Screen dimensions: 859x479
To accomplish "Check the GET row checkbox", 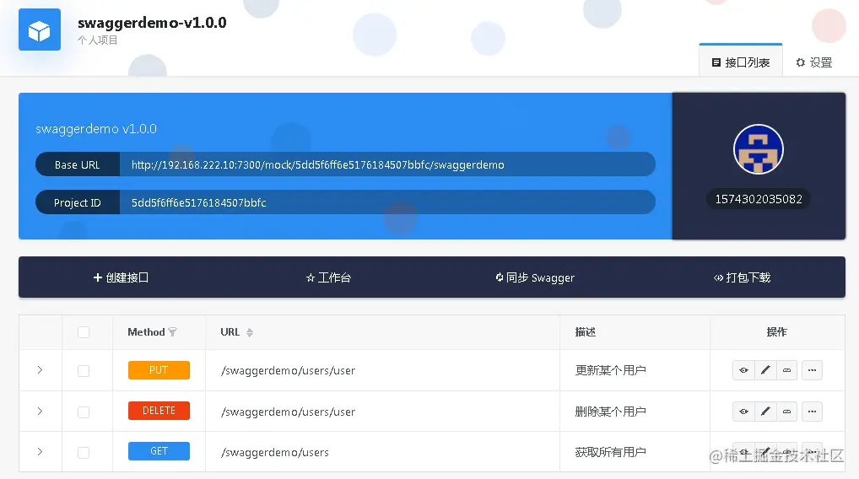I will click(x=84, y=452).
